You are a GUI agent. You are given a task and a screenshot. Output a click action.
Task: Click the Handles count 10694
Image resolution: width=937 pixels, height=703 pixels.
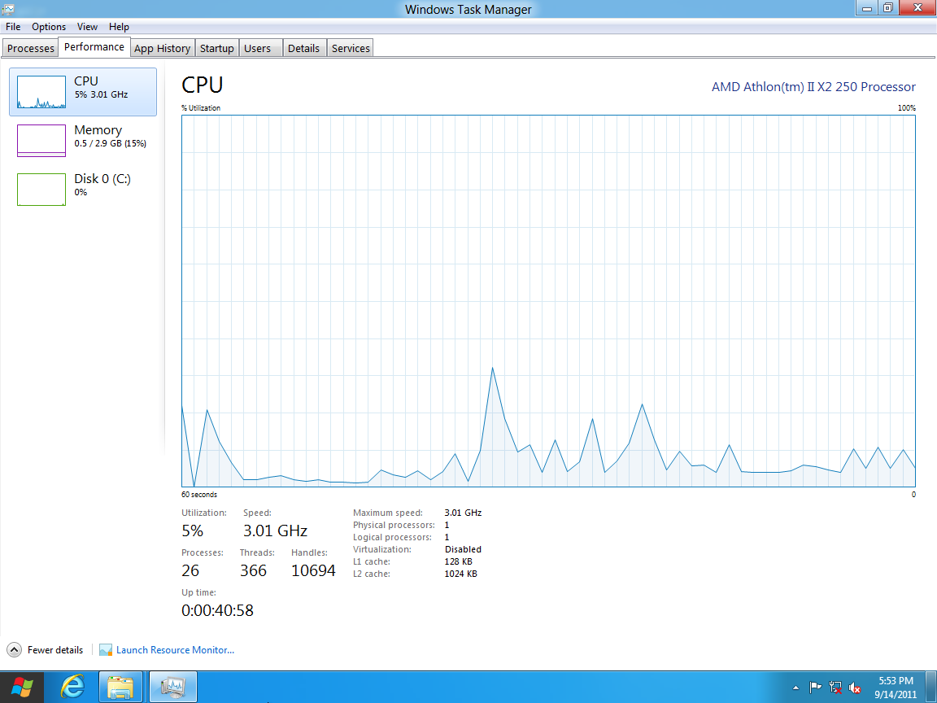pyautogui.click(x=313, y=571)
